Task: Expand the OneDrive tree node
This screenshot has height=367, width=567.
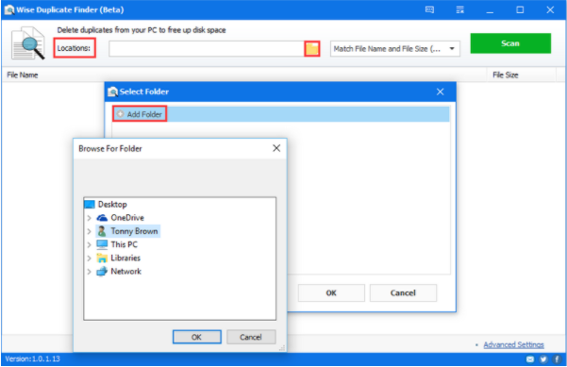Action: click(89, 218)
